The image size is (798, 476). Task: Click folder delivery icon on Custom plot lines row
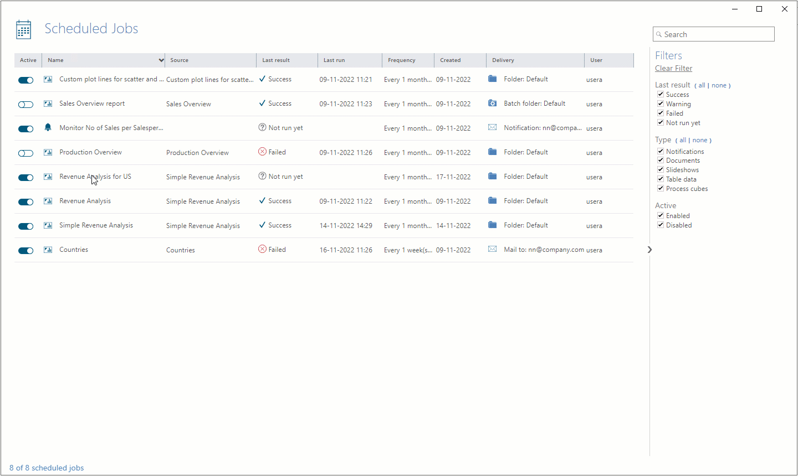click(x=492, y=79)
